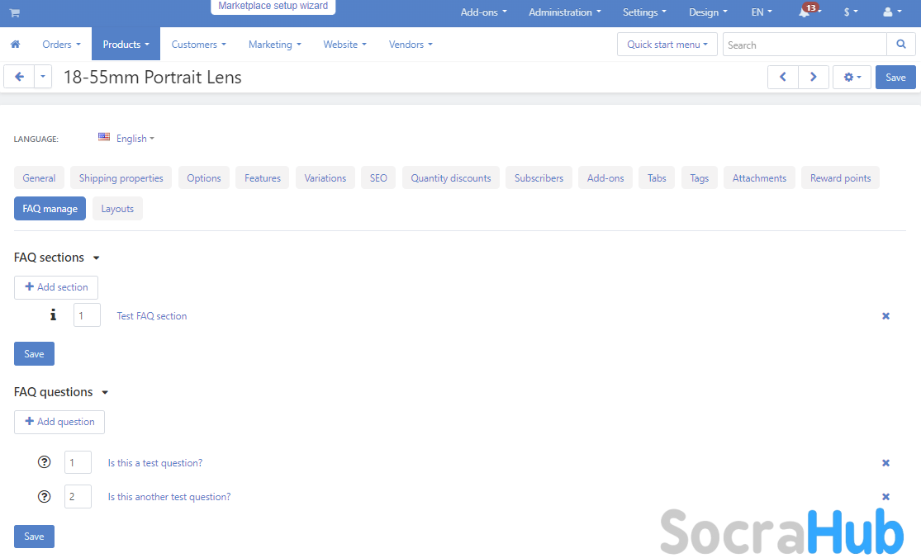Click the Test FAQ section position field

tap(87, 315)
